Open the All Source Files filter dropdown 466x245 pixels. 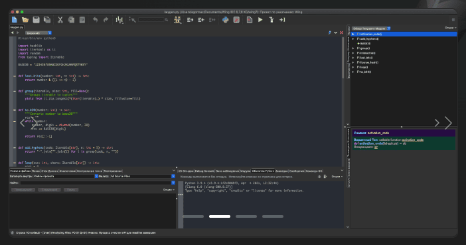pyautogui.click(x=143, y=177)
